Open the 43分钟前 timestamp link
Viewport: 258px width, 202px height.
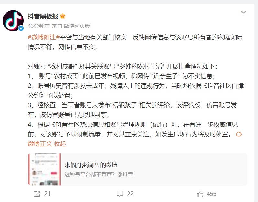point(39,26)
